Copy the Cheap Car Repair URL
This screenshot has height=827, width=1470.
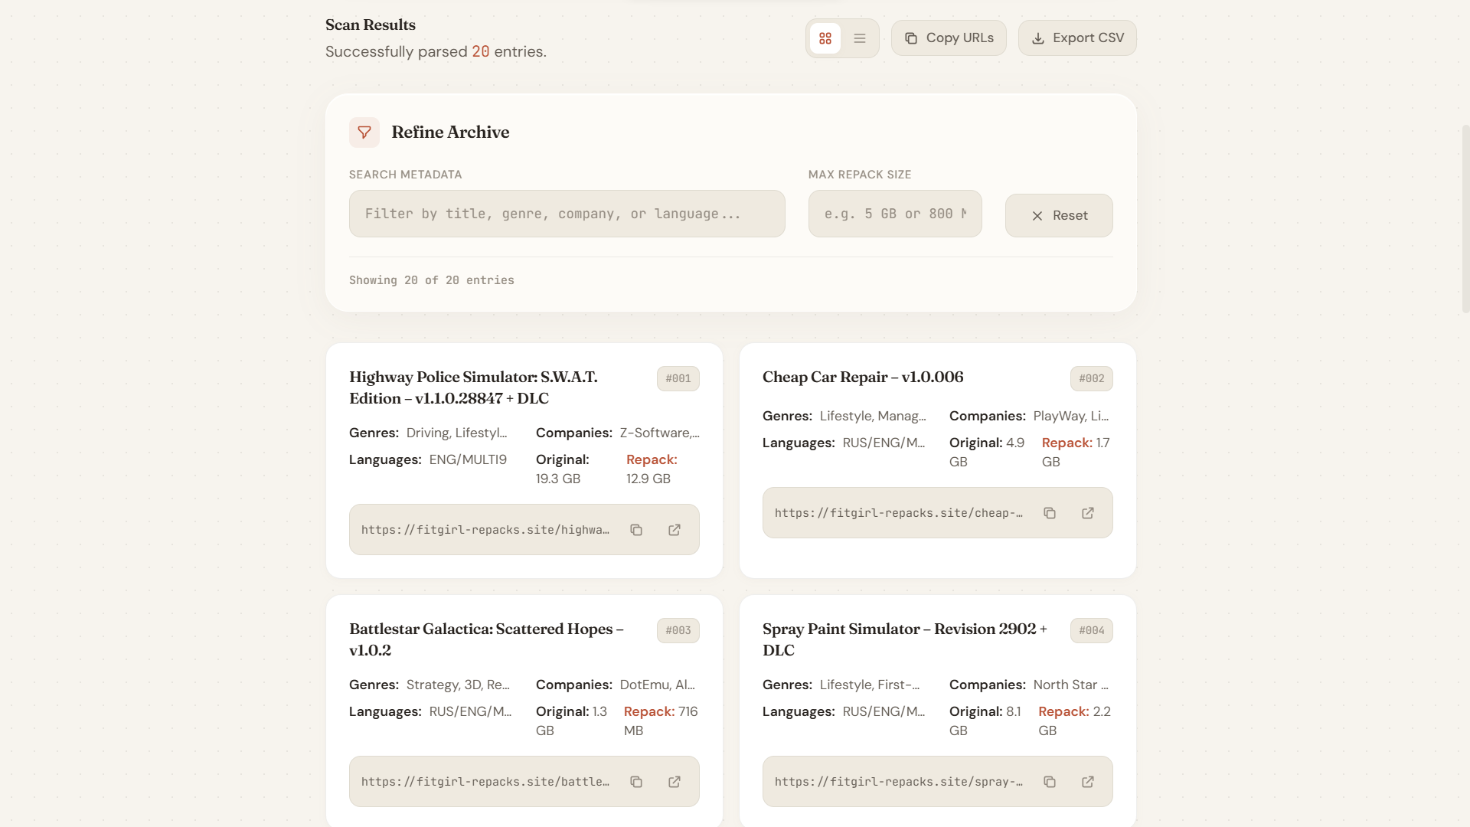coord(1050,513)
